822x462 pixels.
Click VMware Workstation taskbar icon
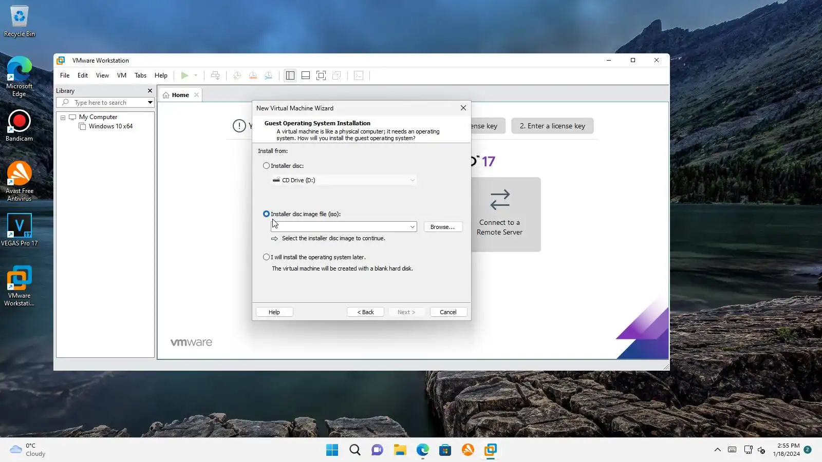tap(491, 450)
